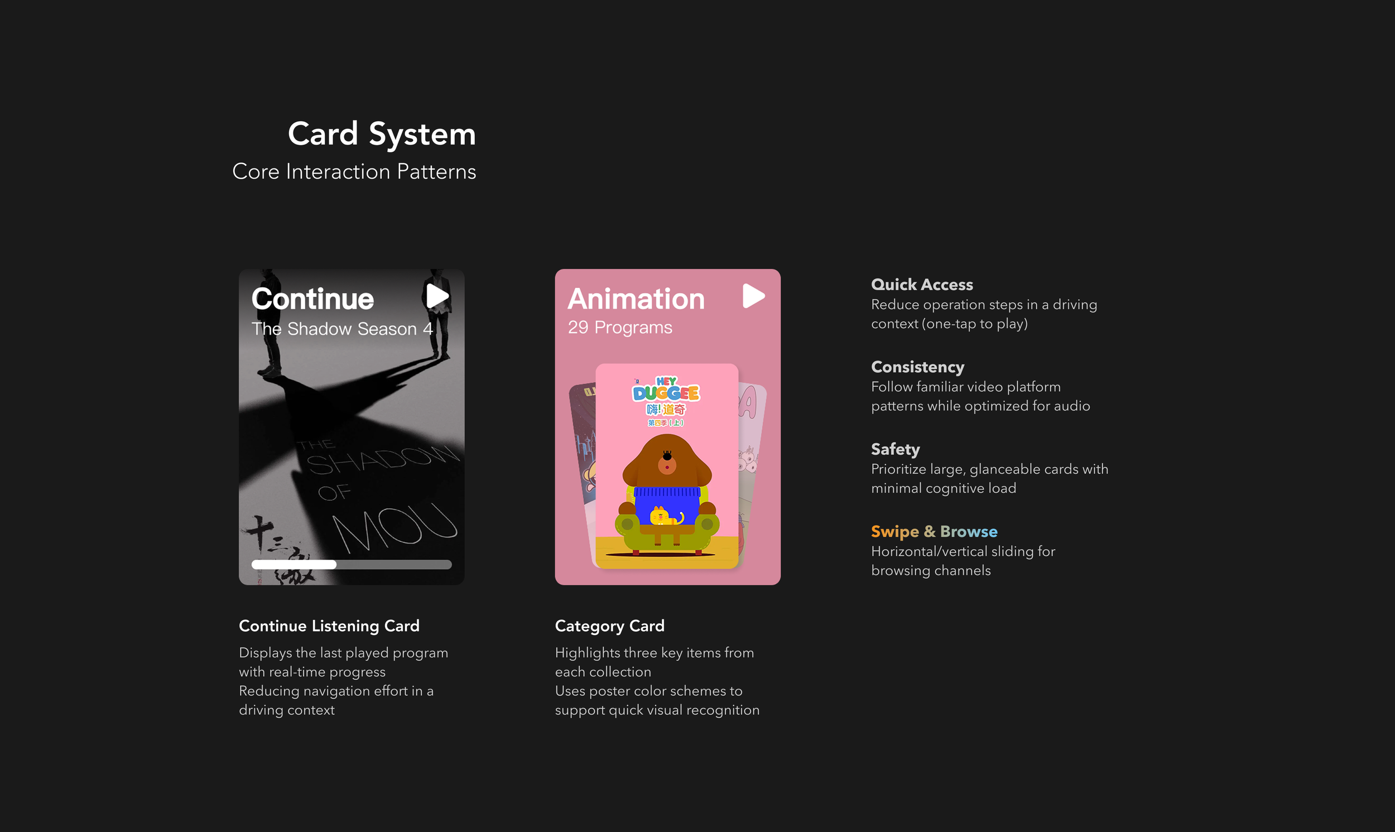Screen dimensions: 1395x832
Task: Click the "Card System" page title
Action: coord(382,134)
